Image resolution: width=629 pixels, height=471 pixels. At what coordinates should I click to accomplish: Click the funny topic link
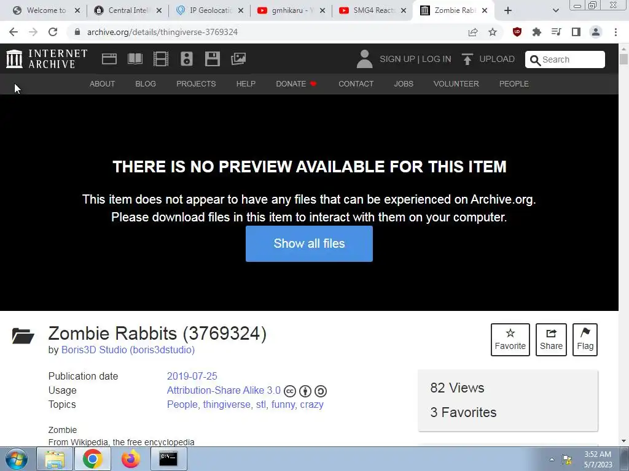coord(283,405)
